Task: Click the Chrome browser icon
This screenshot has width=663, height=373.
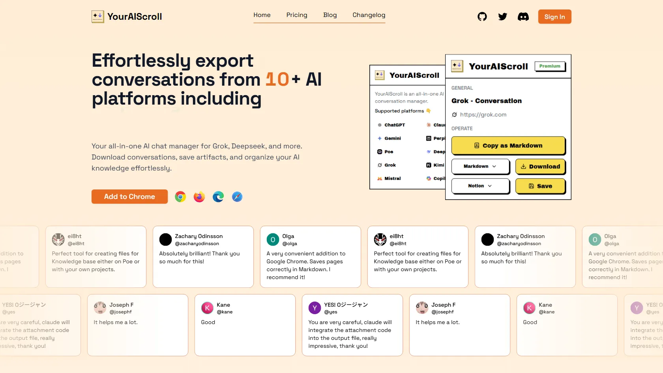Action: [x=180, y=197]
